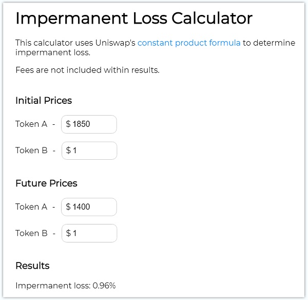Click the Initial Prices Token B input
Viewport: 308px width, 300px height.
92,151
